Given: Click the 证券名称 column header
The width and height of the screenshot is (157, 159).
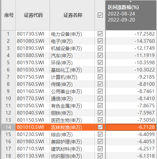Looking at the screenshot, I should pos(72,15).
